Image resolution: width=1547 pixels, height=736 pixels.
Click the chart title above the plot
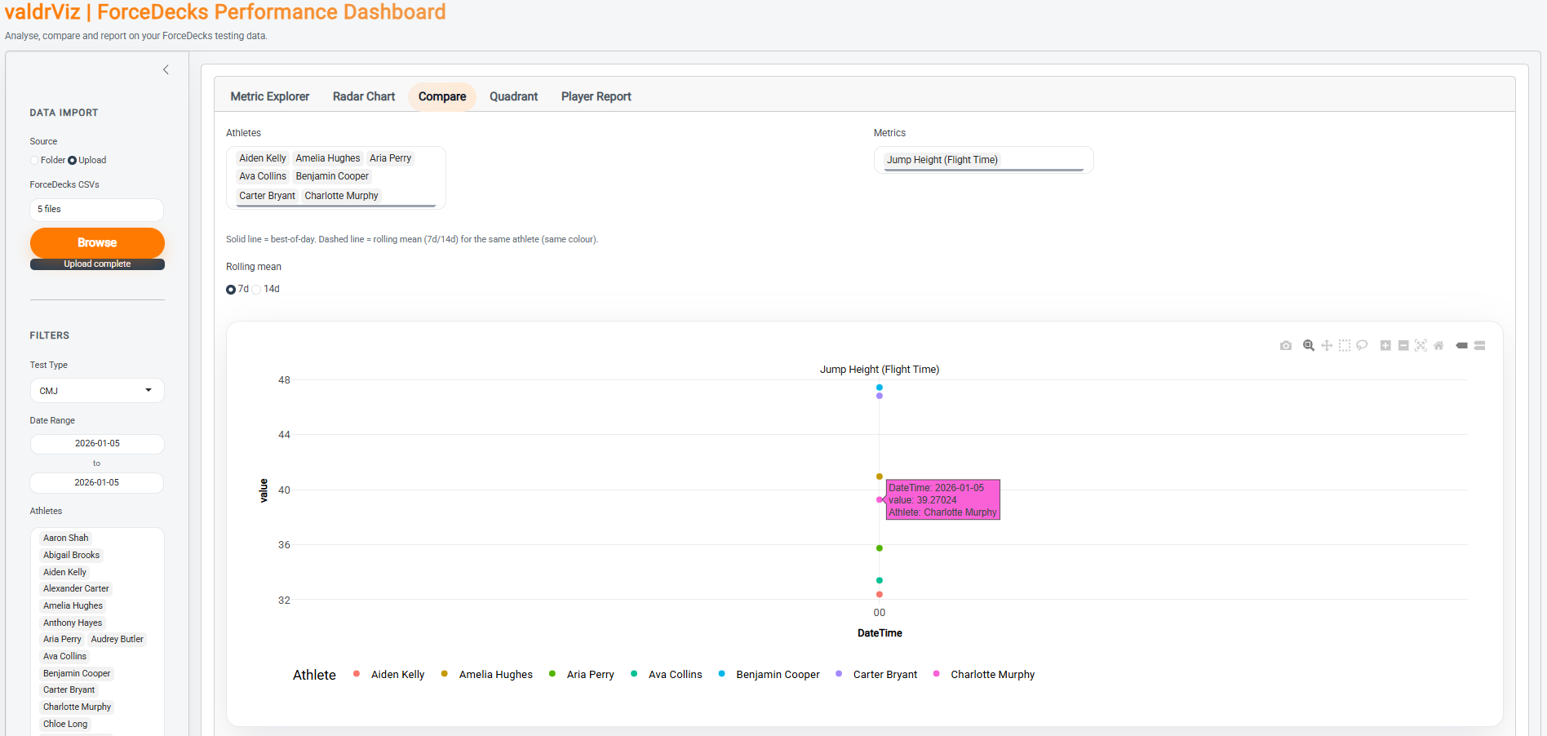[x=880, y=370]
